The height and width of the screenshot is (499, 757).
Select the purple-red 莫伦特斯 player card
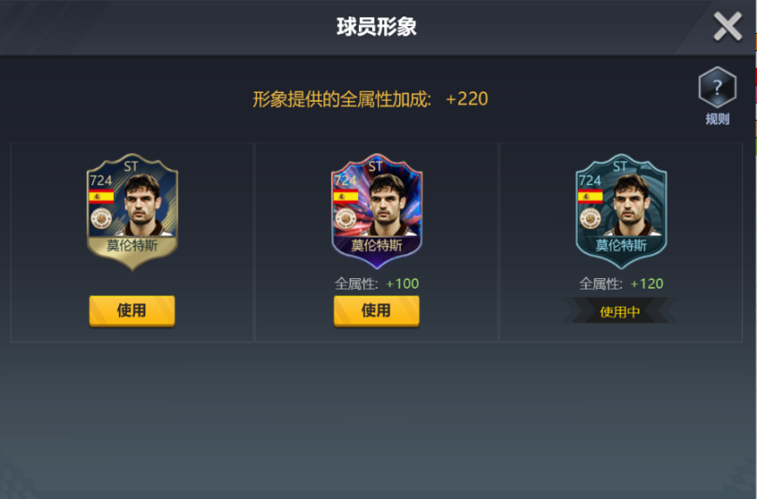click(376, 211)
